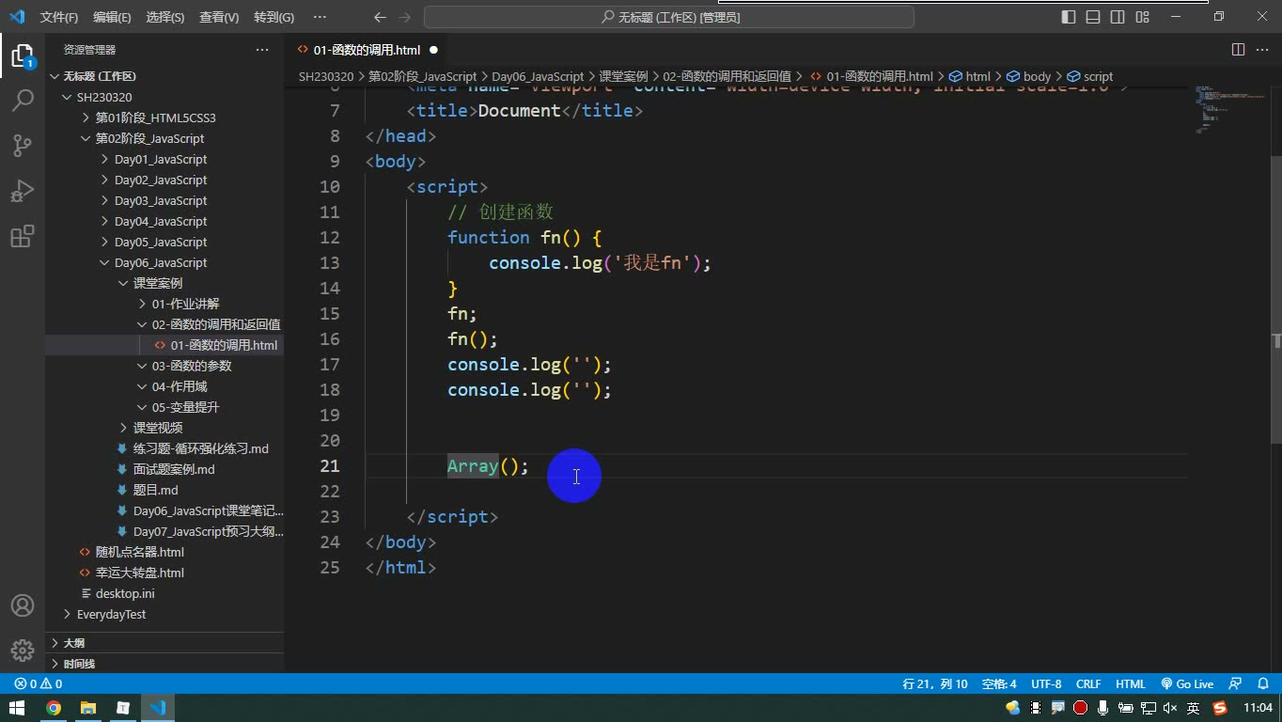Go back with the left arrow
Viewport: 1282px width, 722px height.
coord(380,17)
